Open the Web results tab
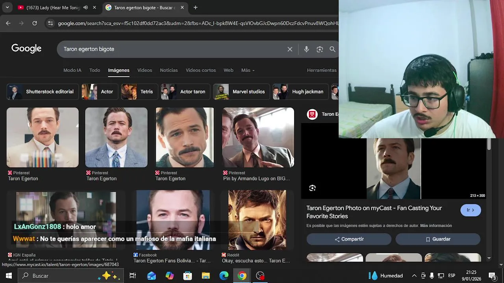The height and width of the screenshot is (283, 504). pyautogui.click(x=228, y=70)
